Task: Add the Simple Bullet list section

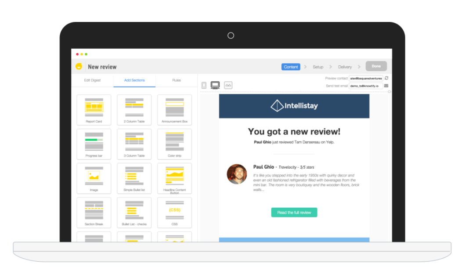Action: (134, 178)
